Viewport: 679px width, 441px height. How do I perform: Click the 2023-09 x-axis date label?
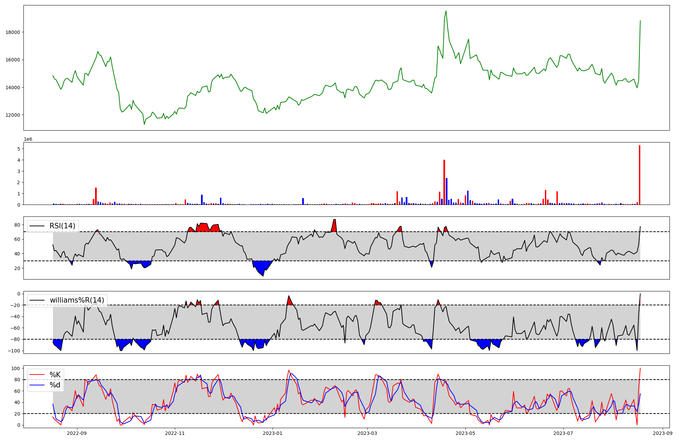point(663,433)
